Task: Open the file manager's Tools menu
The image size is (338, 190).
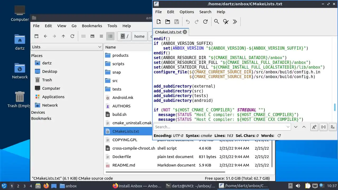Action: click(112, 26)
